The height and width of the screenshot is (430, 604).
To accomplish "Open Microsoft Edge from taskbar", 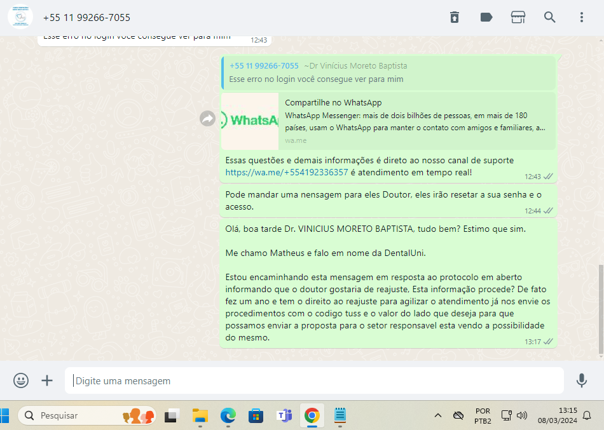I will [x=228, y=416].
